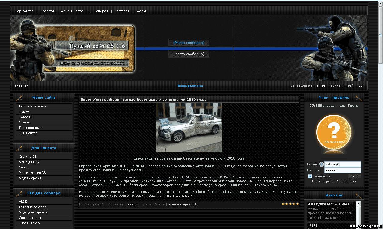Click the blue Место свободно banner slot

click(x=189, y=43)
